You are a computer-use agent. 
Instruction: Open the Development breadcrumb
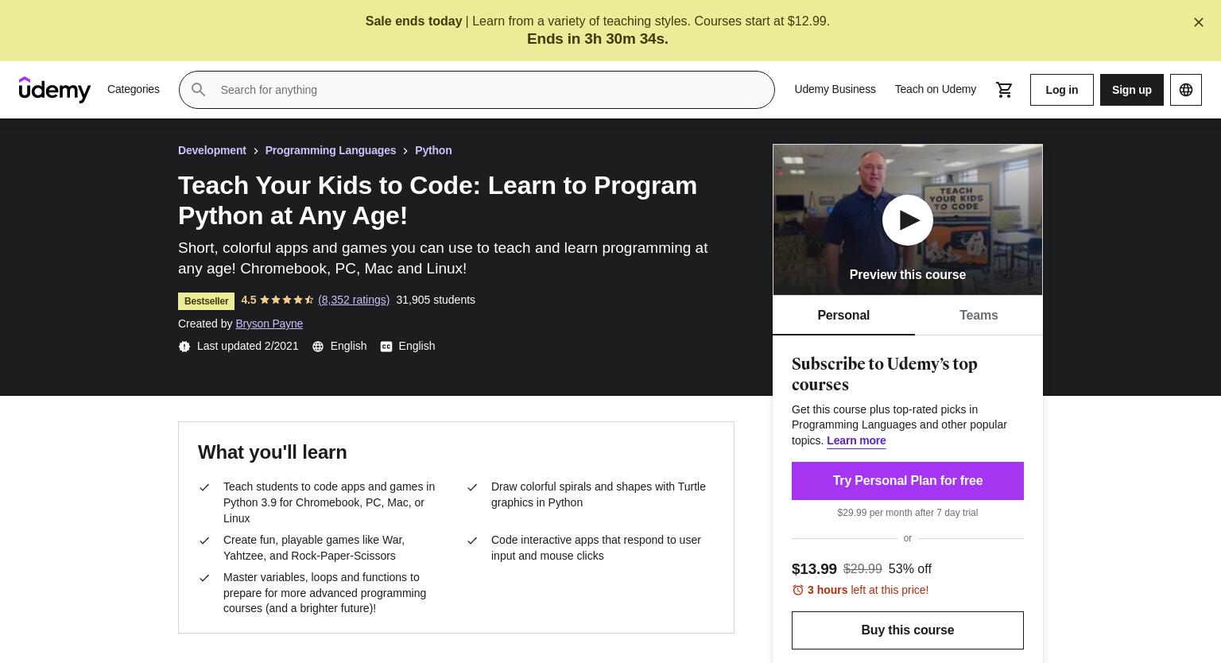coord(212,150)
